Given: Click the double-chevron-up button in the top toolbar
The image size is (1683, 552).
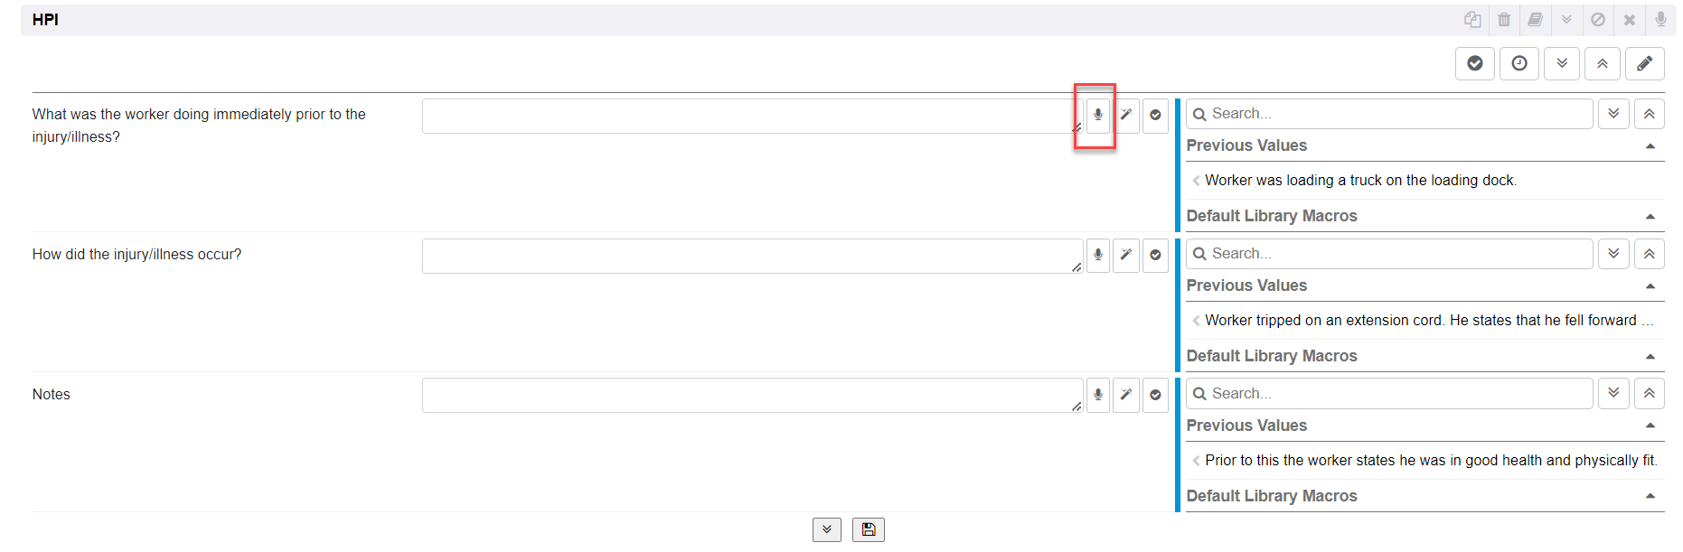Looking at the screenshot, I should click(1603, 63).
